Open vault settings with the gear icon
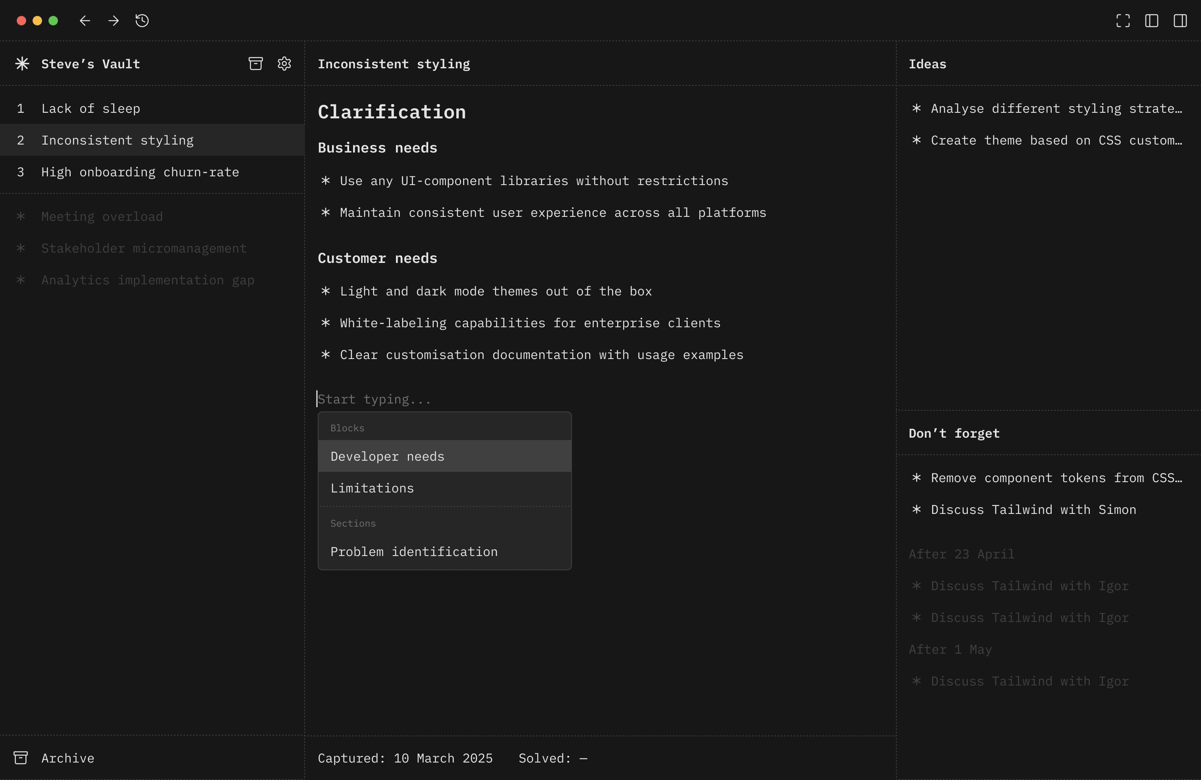The width and height of the screenshot is (1201, 780). tap(284, 64)
